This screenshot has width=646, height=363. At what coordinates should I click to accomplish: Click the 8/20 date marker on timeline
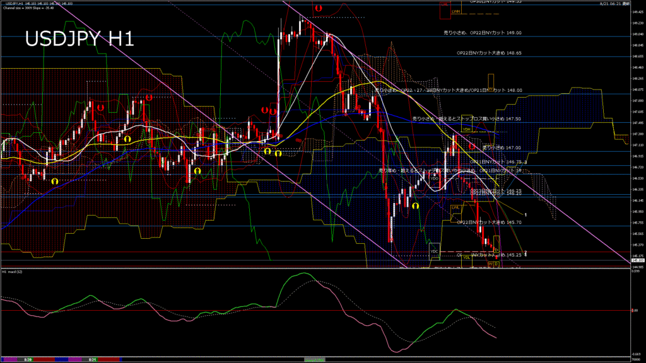28,360
